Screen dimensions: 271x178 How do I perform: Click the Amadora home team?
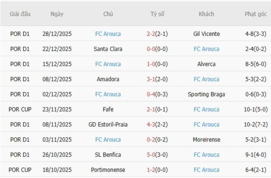pyautogui.click(x=108, y=79)
